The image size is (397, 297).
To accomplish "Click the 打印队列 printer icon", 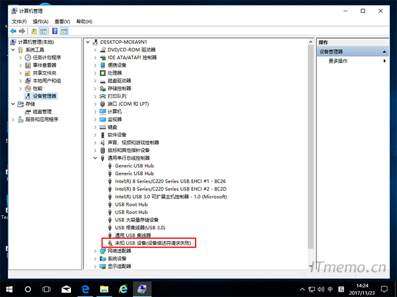I will (x=103, y=96).
